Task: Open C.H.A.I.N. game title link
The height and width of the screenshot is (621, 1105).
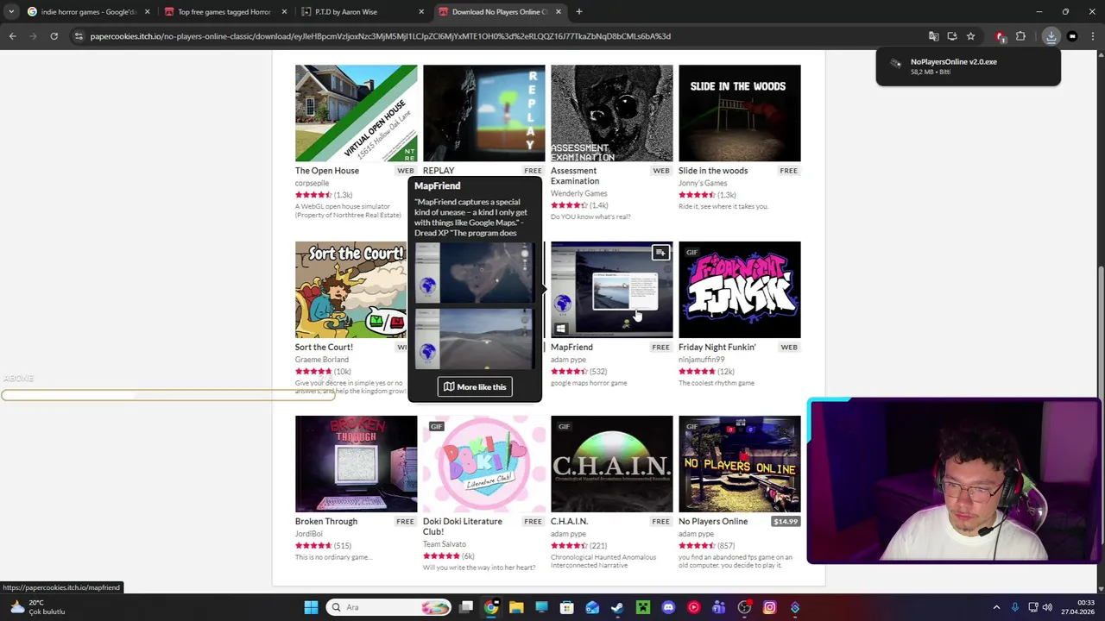Action: point(569,521)
